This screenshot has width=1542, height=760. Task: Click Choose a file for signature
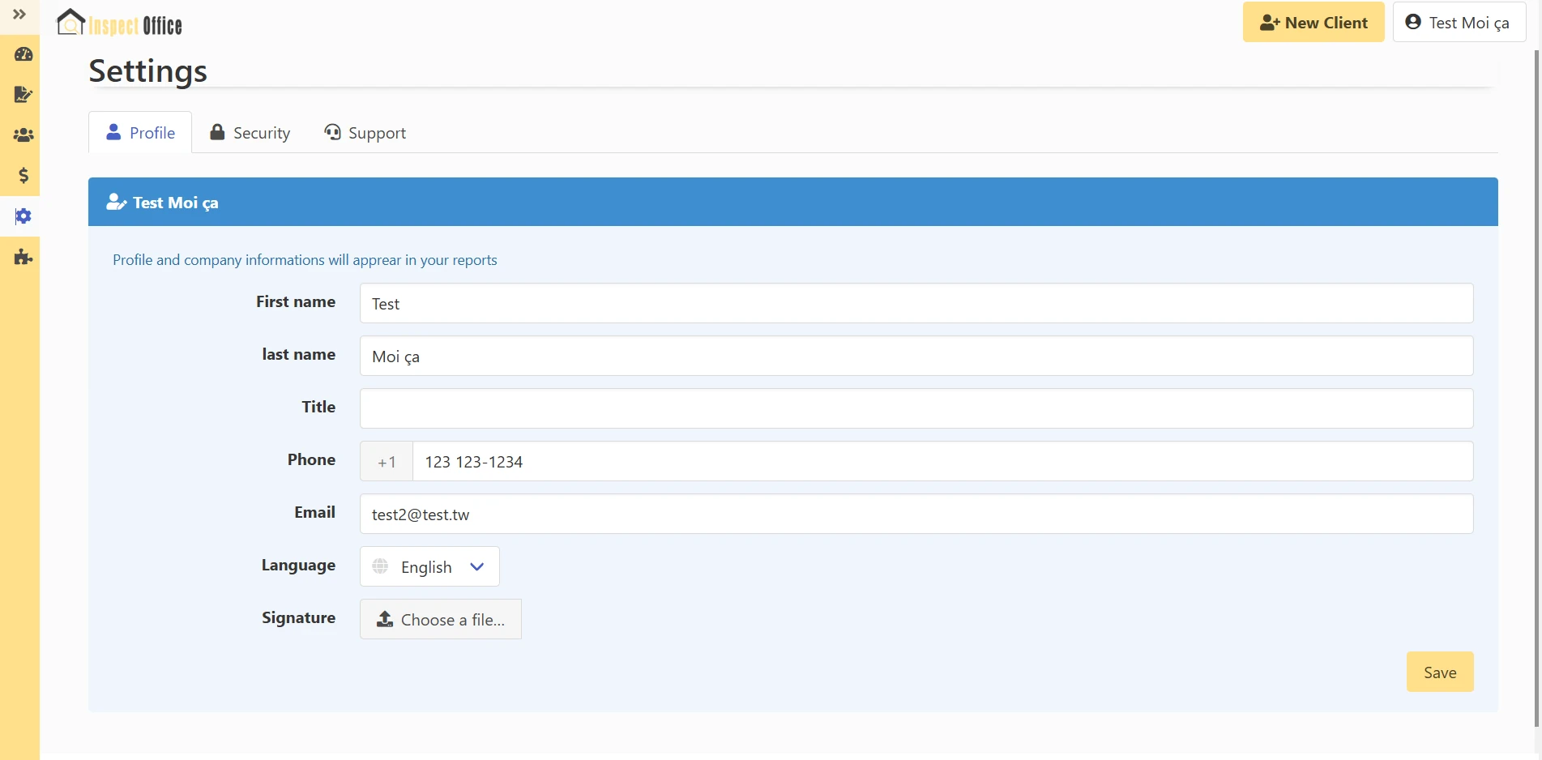440,620
